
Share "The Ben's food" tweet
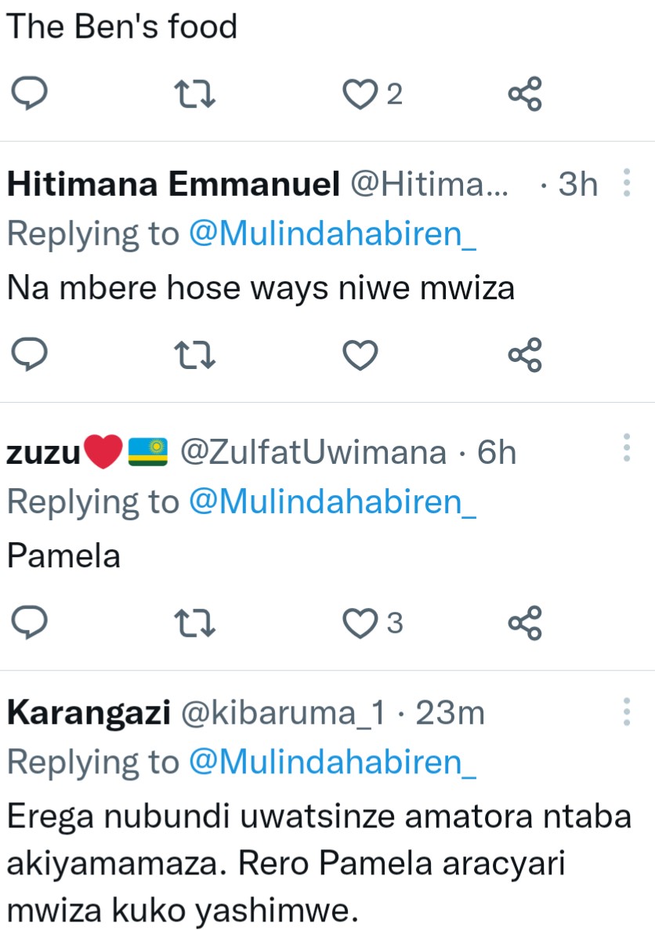point(524,95)
